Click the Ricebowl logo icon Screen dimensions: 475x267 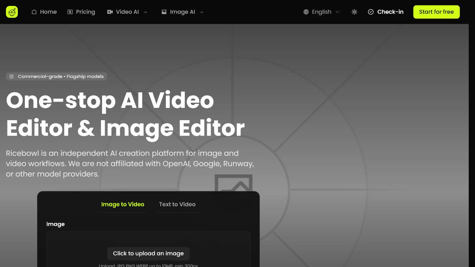pos(12,12)
